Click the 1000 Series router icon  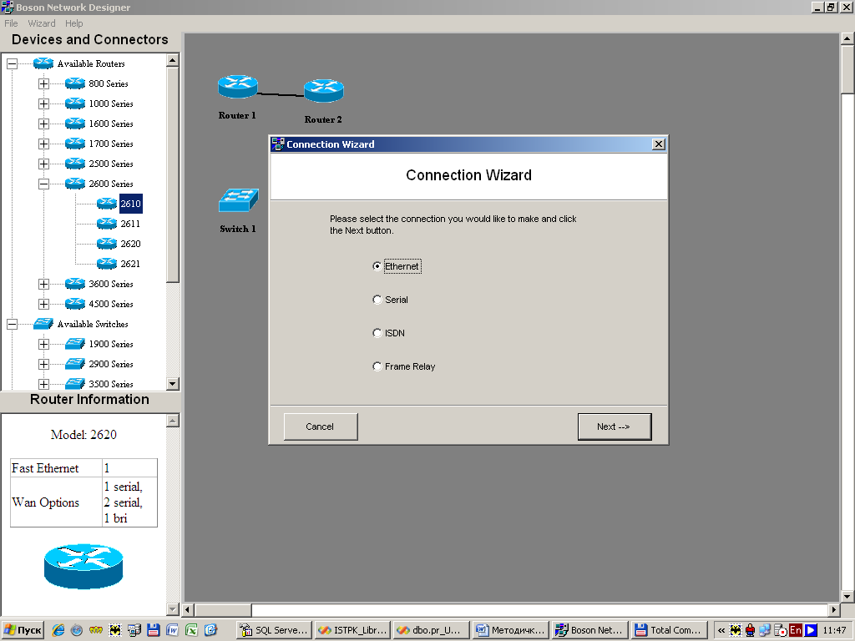[74, 103]
